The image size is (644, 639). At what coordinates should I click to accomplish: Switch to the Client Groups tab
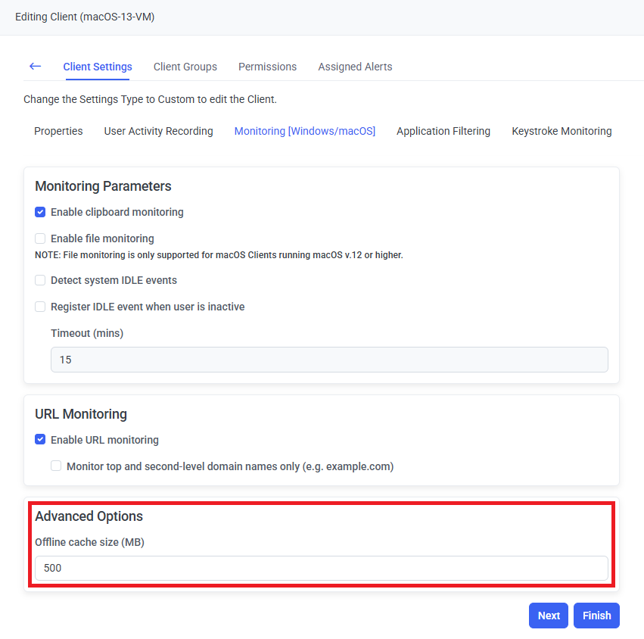(x=185, y=67)
